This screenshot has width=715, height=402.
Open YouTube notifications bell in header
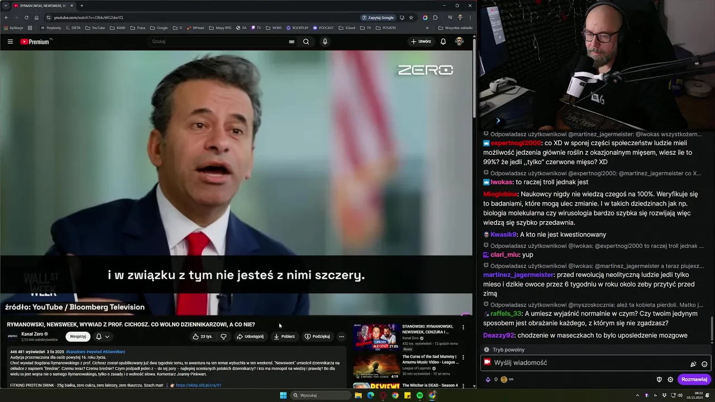(x=443, y=41)
